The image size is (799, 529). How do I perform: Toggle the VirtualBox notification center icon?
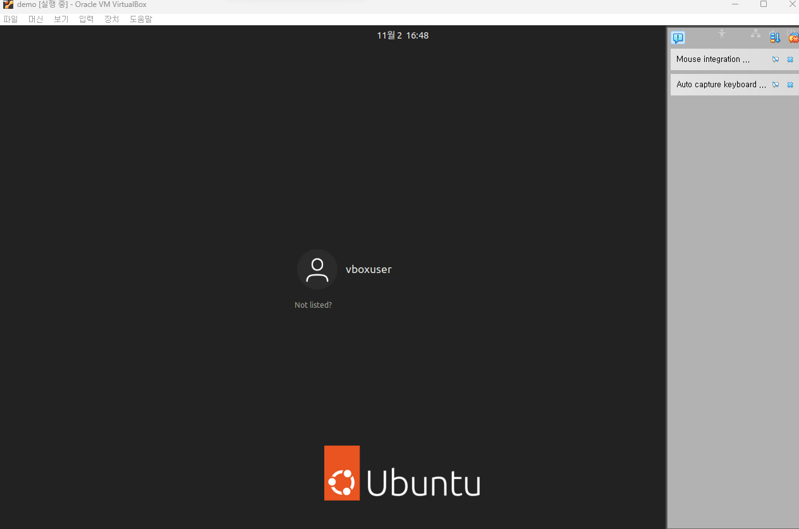pos(678,38)
